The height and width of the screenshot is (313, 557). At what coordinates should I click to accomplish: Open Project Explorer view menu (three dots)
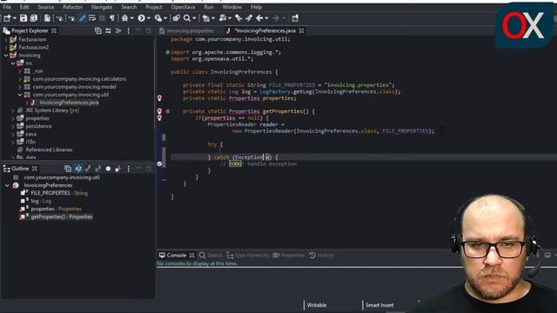coord(128,31)
